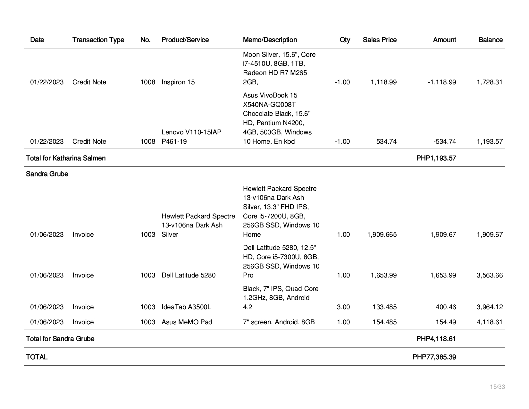Image resolution: width=529 pixels, height=409 pixels.
Task: Open the Inspiron 15 Credit Note transaction
Action: (x=89, y=82)
